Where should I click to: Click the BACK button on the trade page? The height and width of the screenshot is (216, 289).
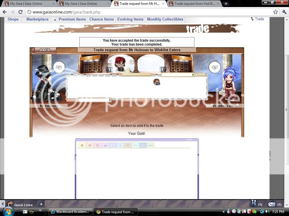pos(44,50)
